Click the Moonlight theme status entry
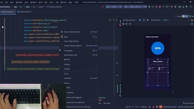The height and width of the screenshot is (109, 194). pos(186,107)
